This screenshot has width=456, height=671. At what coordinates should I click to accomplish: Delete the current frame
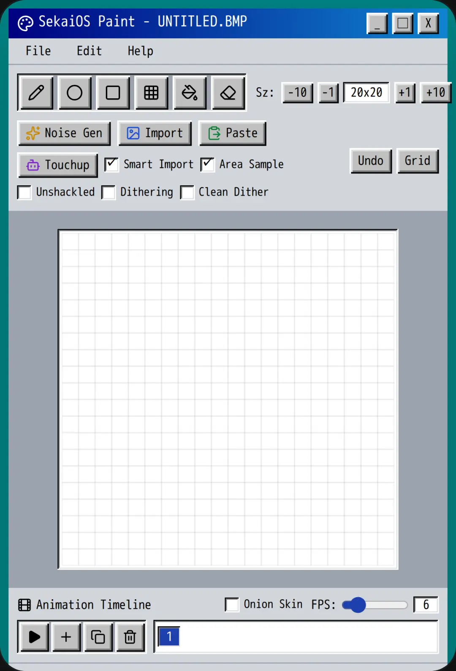click(130, 637)
